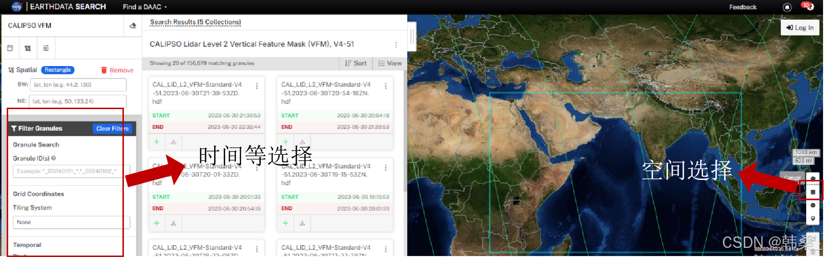Open the notifications bell icon
Viewport: 824px width, 257px height.
pyautogui.click(x=787, y=7)
